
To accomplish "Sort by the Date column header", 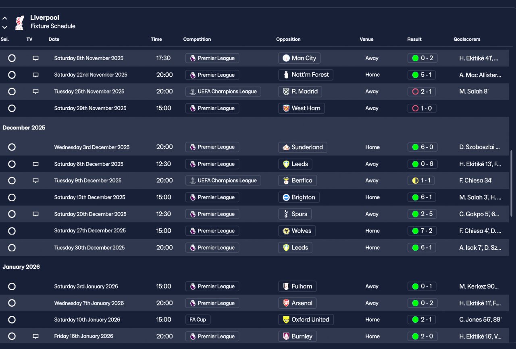I will pyautogui.click(x=54, y=40).
